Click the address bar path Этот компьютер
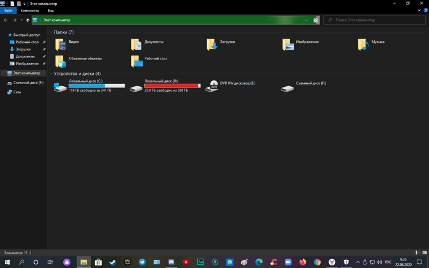The height and width of the screenshot is (268, 429). point(57,20)
